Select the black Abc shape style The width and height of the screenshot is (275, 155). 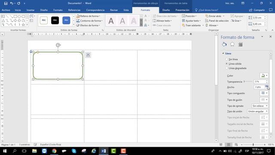pos(55,20)
